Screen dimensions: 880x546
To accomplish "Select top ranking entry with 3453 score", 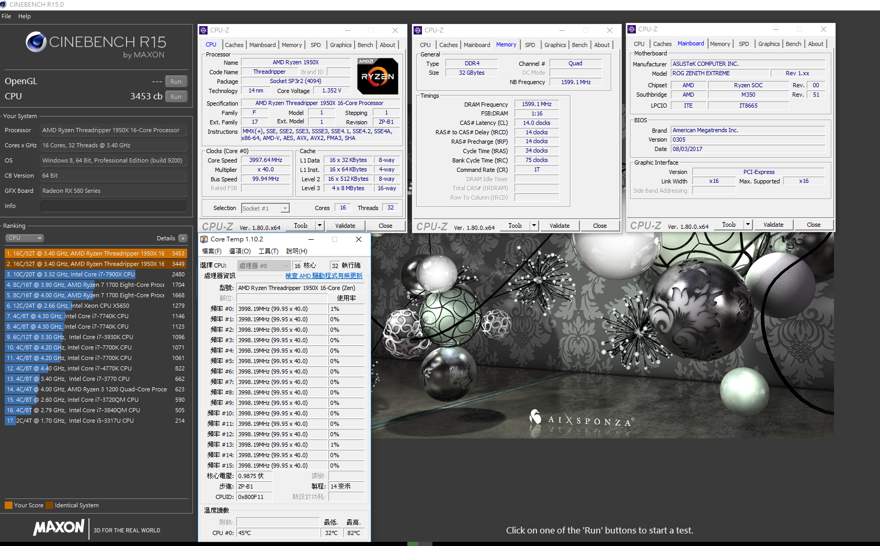I will pos(96,253).
